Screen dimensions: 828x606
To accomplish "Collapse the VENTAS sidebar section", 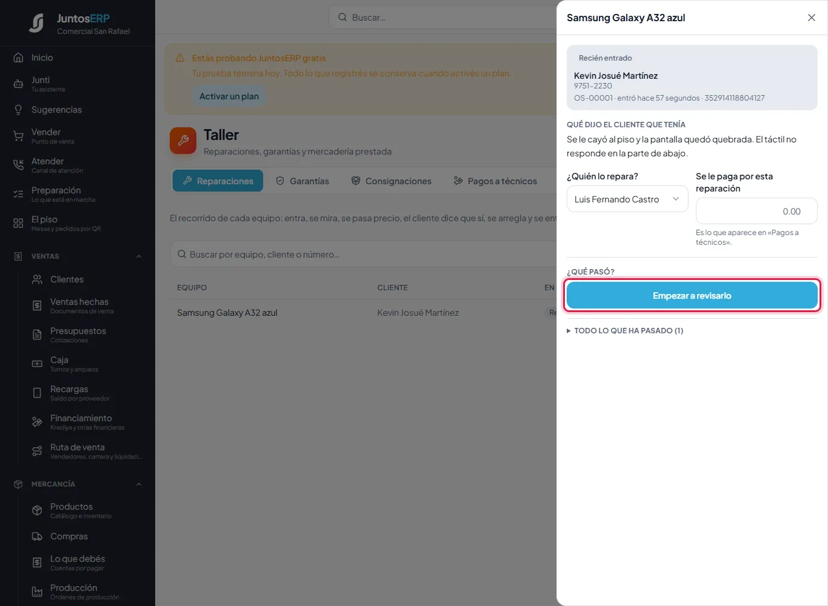I will (139, 256).
